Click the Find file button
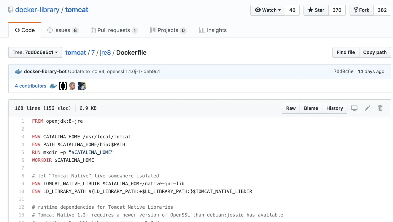The height and width of the screenshot is (222, 393). pos(346,52)
